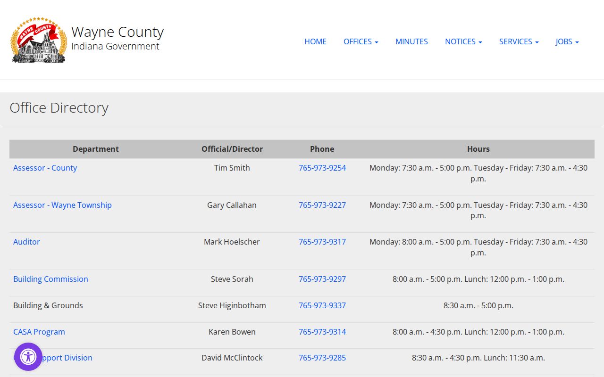The height and width of the screenshot is (377, 604).
Task: Open the CASA Program page
Action: pyautogui.click(x=39, y=332)
